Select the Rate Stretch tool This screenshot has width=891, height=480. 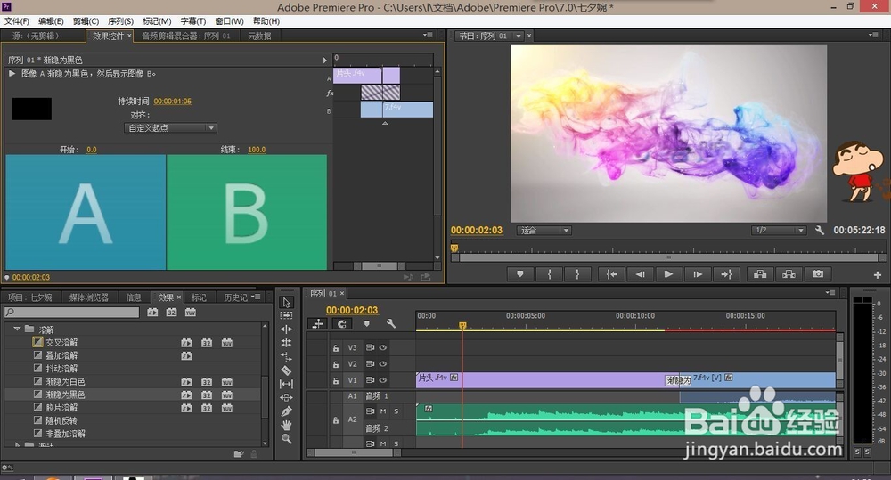click(x=286, y=357)
